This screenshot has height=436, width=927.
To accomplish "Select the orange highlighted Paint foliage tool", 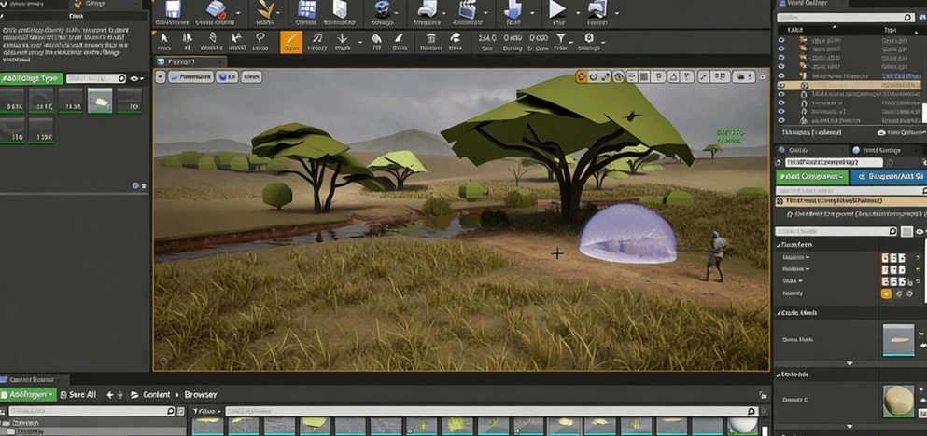I will (291, 42).
